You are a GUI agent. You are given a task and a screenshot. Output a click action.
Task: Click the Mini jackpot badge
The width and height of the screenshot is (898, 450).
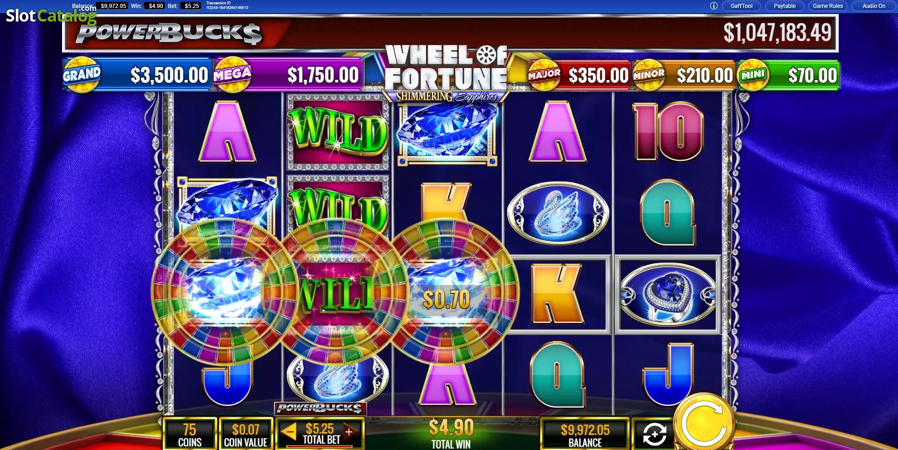pos(753,75)
